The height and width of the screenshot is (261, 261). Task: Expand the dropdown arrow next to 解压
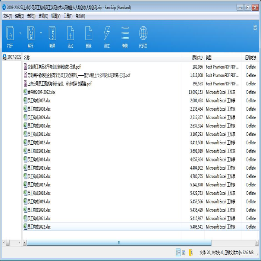click(x=41, y=33)
